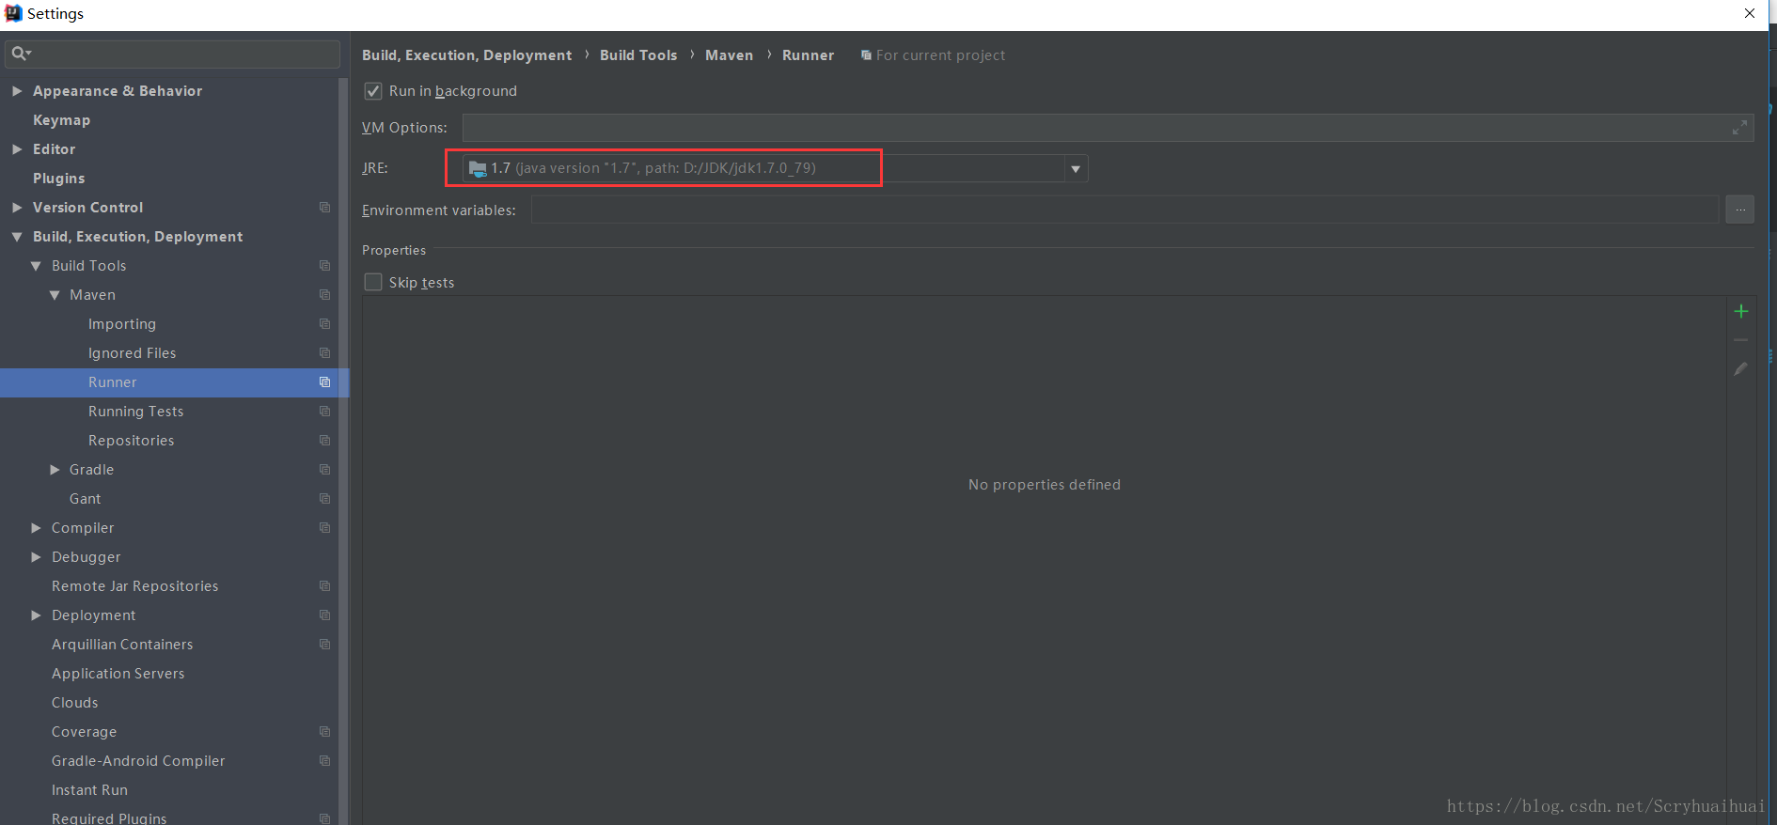Expand the Version Control section
This screenshot has height=825, width=1777.
(x=17, y=208)
